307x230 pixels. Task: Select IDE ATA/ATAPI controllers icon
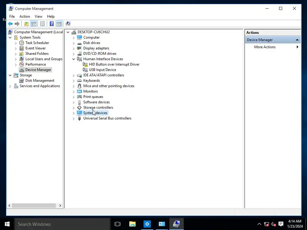79,75
